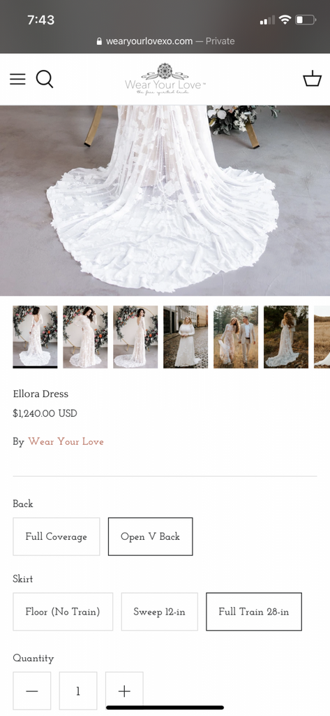This screenshot has height=716, width=330.
Task: Tap the main dress train image
Action: 165,201
